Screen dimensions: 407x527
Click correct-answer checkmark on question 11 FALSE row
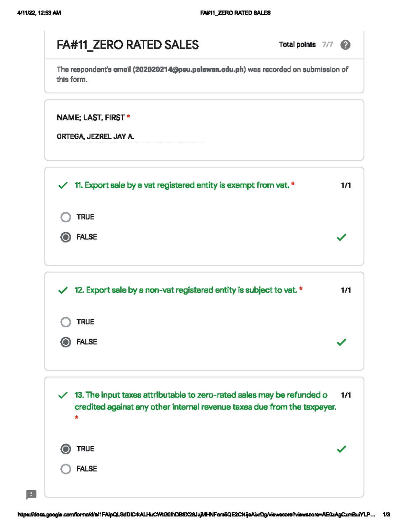pos(342,237)
